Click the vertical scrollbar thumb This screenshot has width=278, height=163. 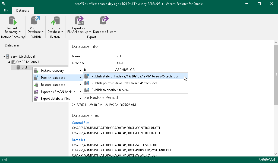pyautogui.click(x=276, y=75)
